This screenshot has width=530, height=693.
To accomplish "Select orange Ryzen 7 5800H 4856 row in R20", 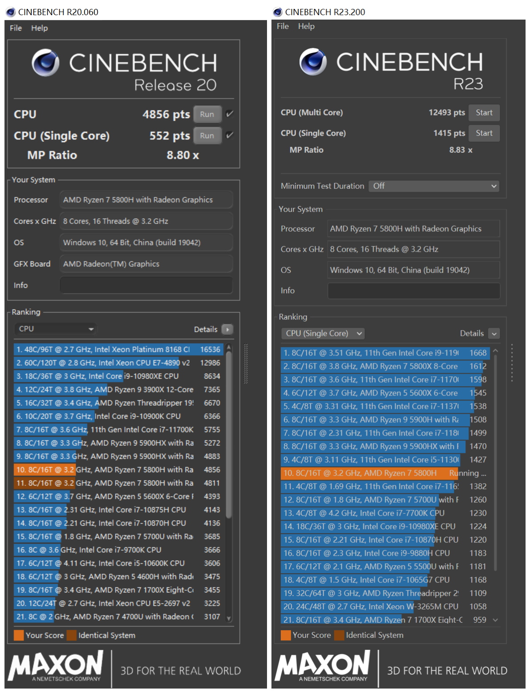I will click(119, 470).
